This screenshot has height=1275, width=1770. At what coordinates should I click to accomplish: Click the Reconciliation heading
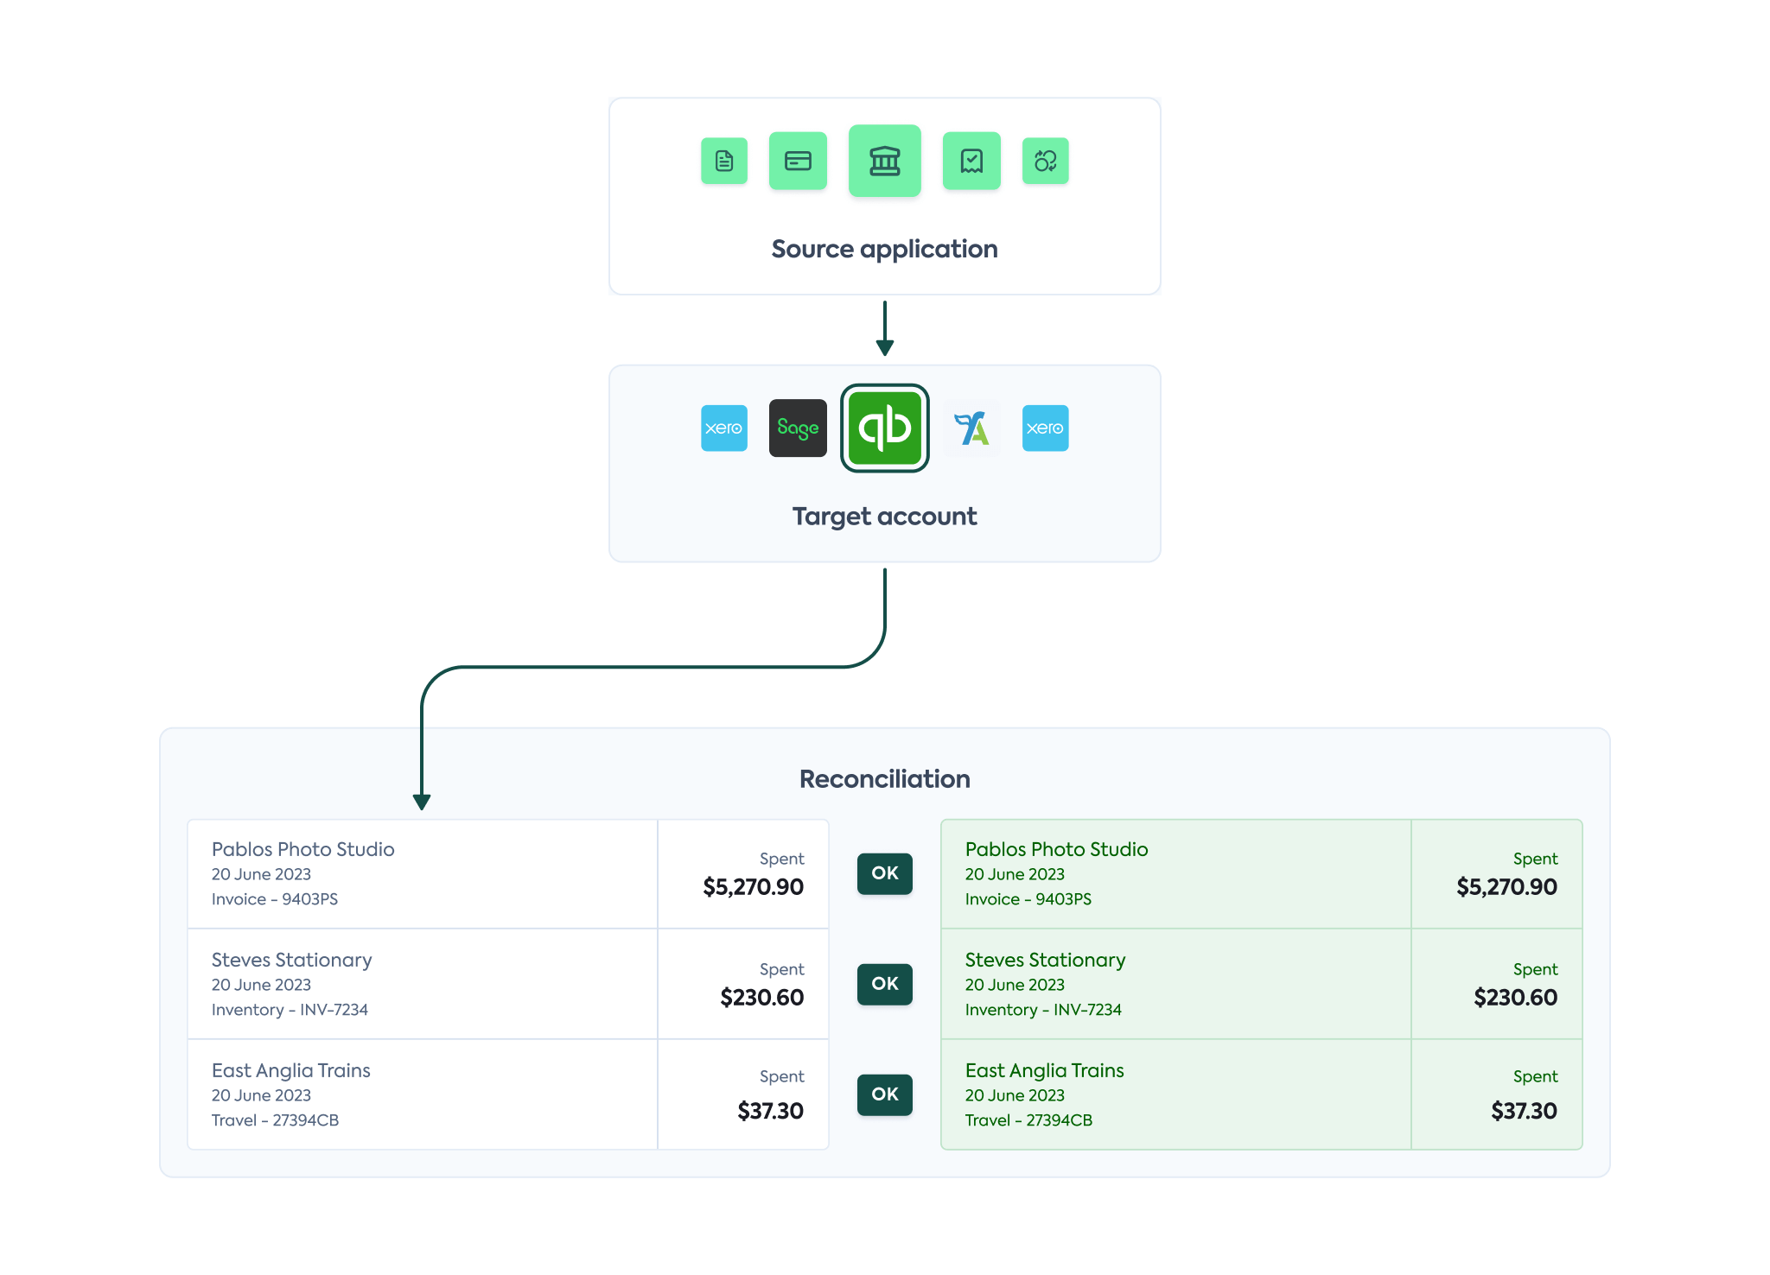coord(884,778)
